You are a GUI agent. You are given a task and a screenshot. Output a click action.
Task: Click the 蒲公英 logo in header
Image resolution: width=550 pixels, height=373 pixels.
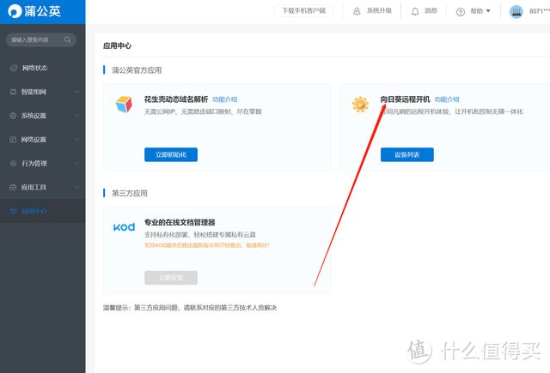click(x=34, y=11)
